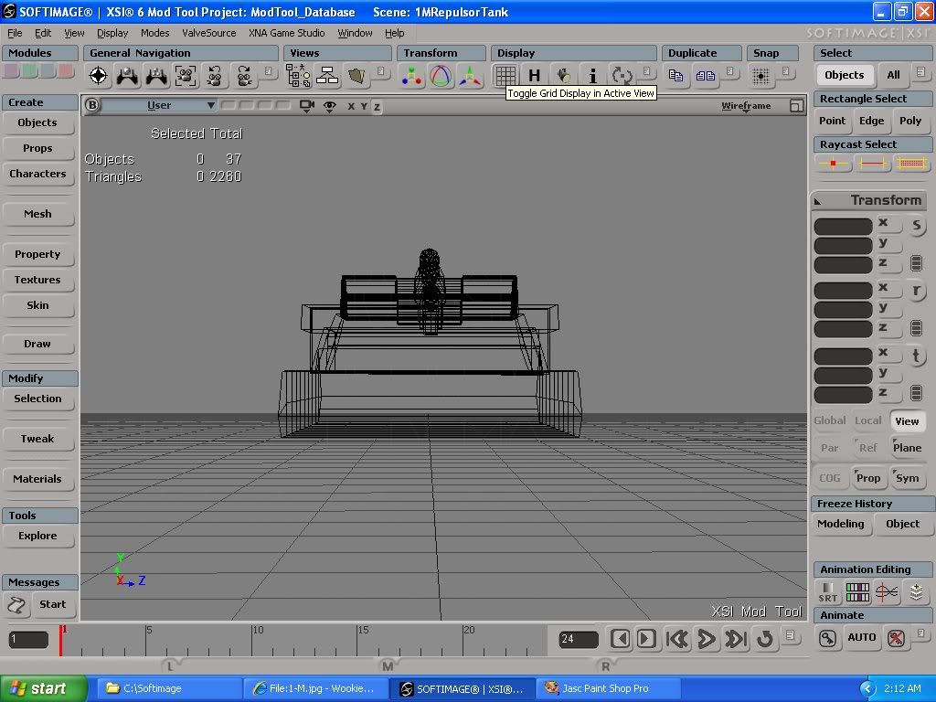This screenshot has width=936, height=702.
Task: Click the Freeze History Modeling button
Action: pos(841,524)
